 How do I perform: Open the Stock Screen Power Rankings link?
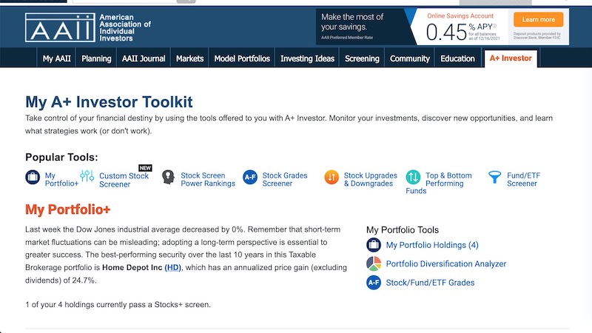click(208, 179)
